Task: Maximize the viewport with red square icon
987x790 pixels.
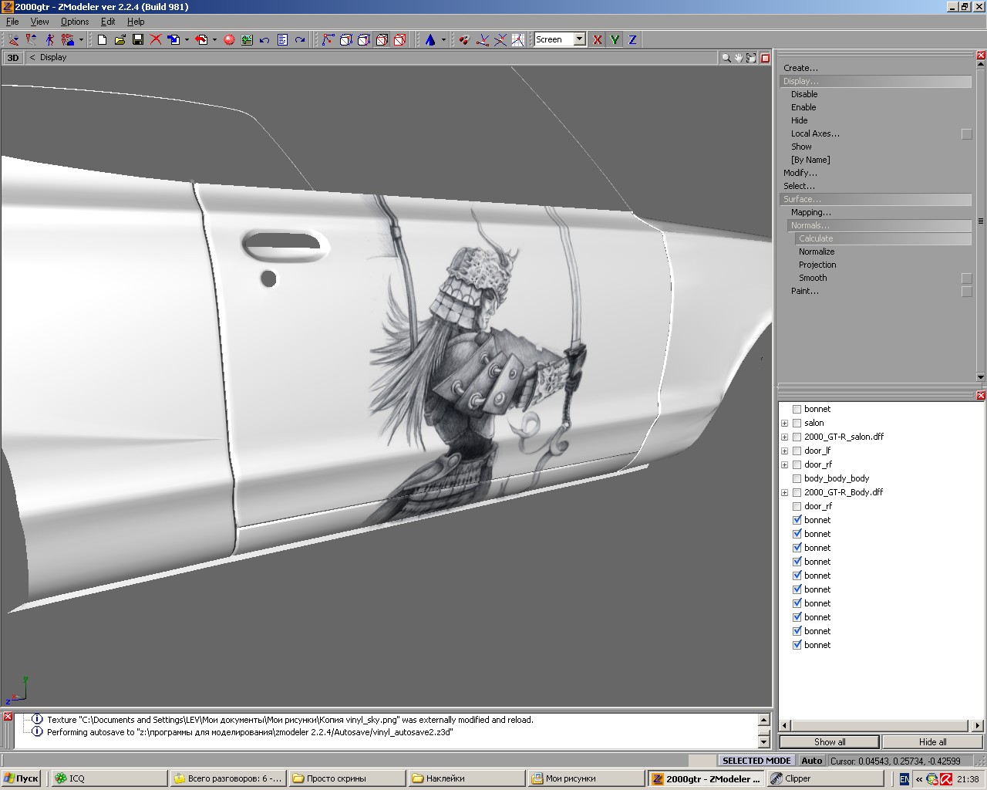Action: (765, 58)
